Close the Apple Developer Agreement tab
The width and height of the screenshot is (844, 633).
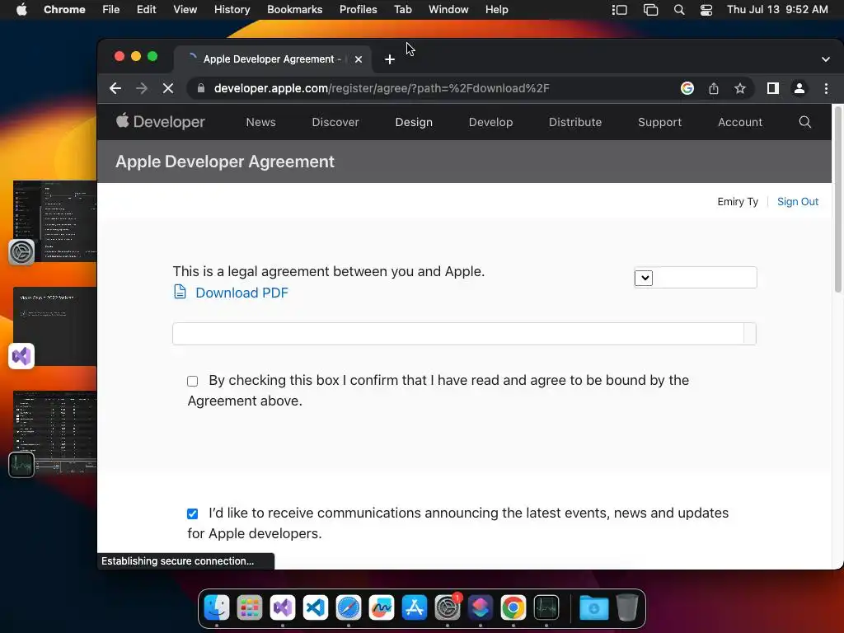click(x=359, y=59)
